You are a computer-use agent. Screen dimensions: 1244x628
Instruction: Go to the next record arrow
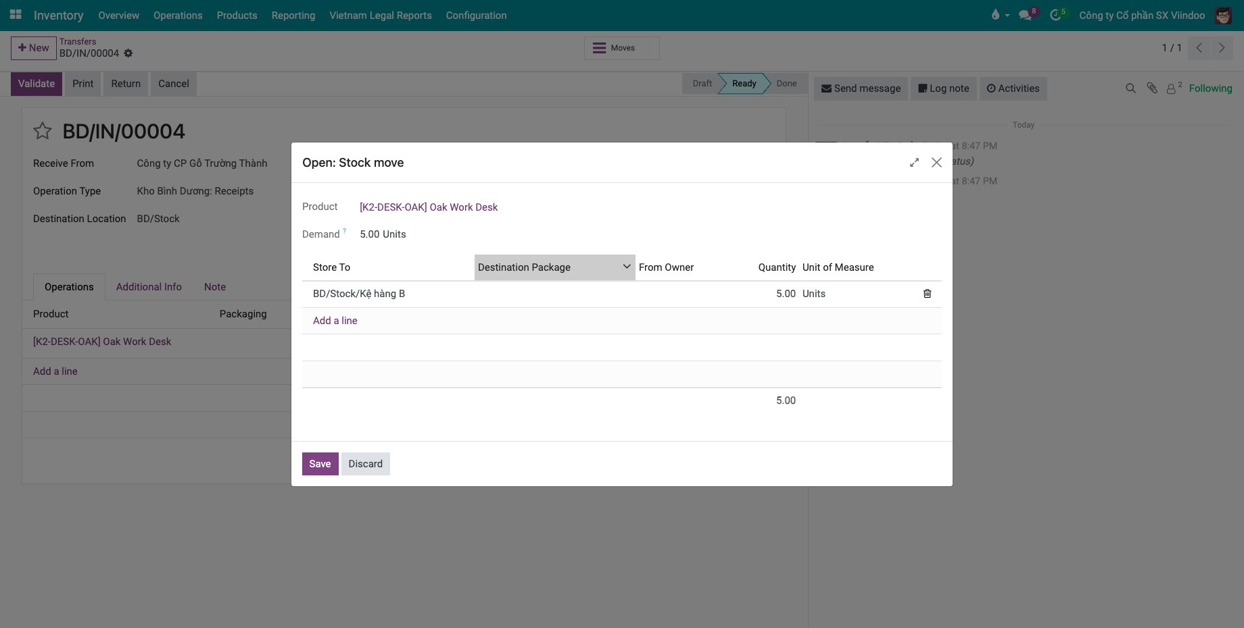click(x=1222, y=48)
